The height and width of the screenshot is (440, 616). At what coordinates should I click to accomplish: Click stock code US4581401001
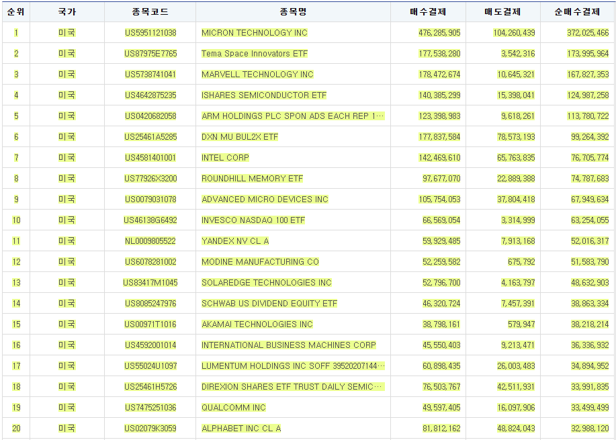(150, 158)
